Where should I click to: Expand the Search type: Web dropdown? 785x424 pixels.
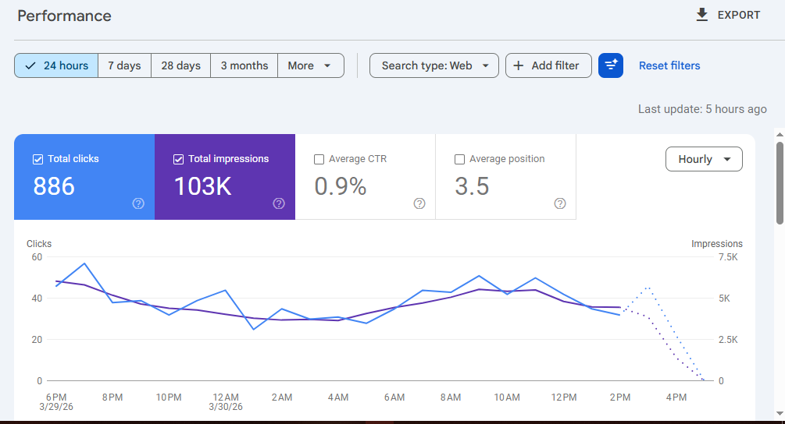pyautogui.click(x=434, y=65)
